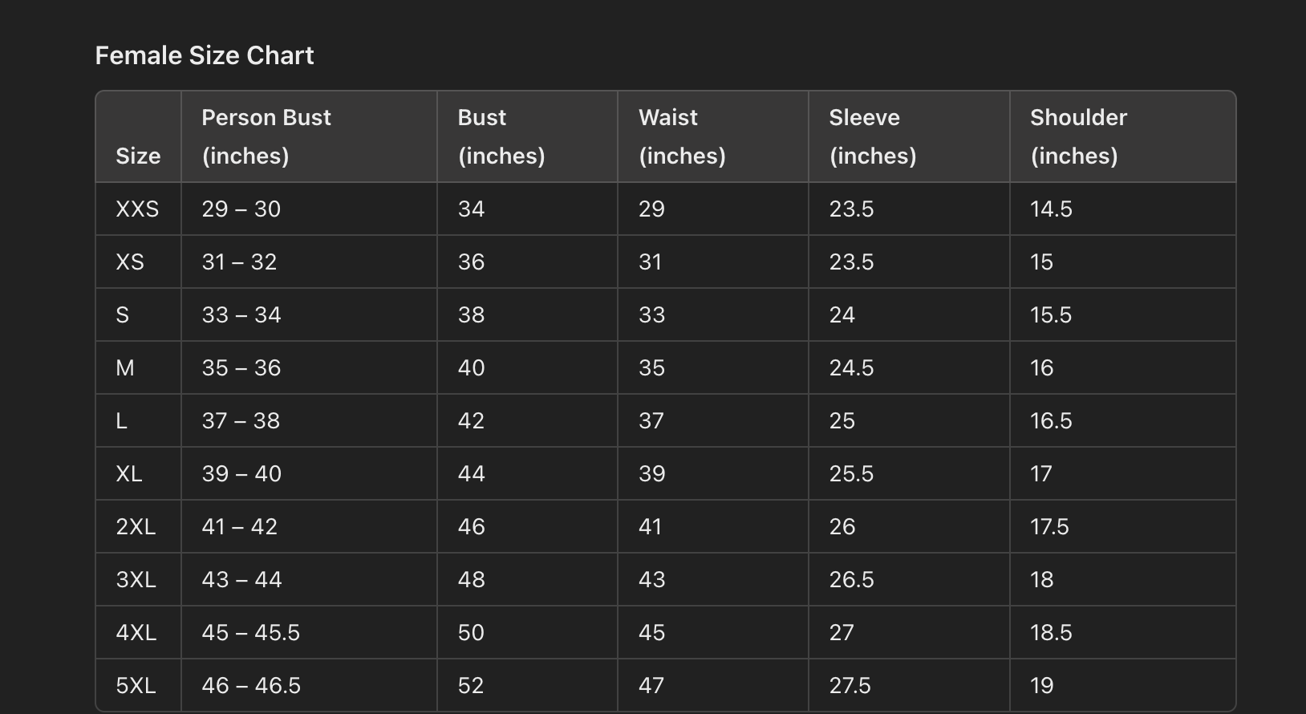Viewport: 1306px width, 714px height.
Task: Select sleeve value 26.5 in 3XL row
Action: pos(851,579)
